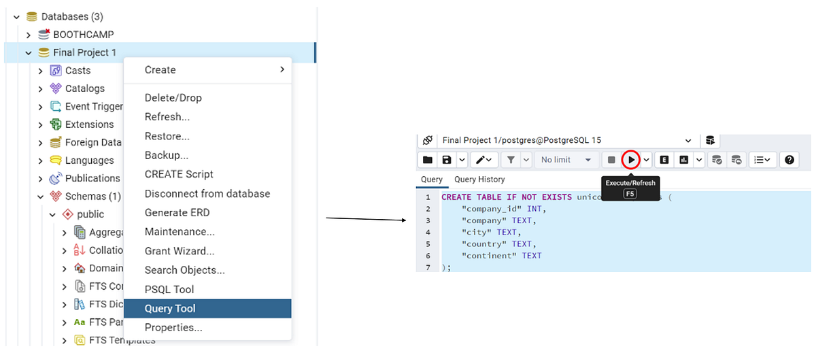This screenshot has width=816, height=353.
Task: Expand the BOOTHCAMP database node
Action: [29, 35]
